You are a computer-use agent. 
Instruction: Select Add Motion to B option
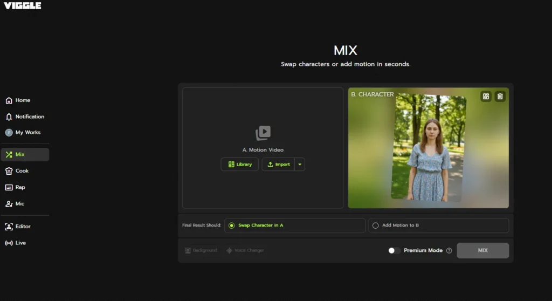pyautogui.click(x=439, y=225)
